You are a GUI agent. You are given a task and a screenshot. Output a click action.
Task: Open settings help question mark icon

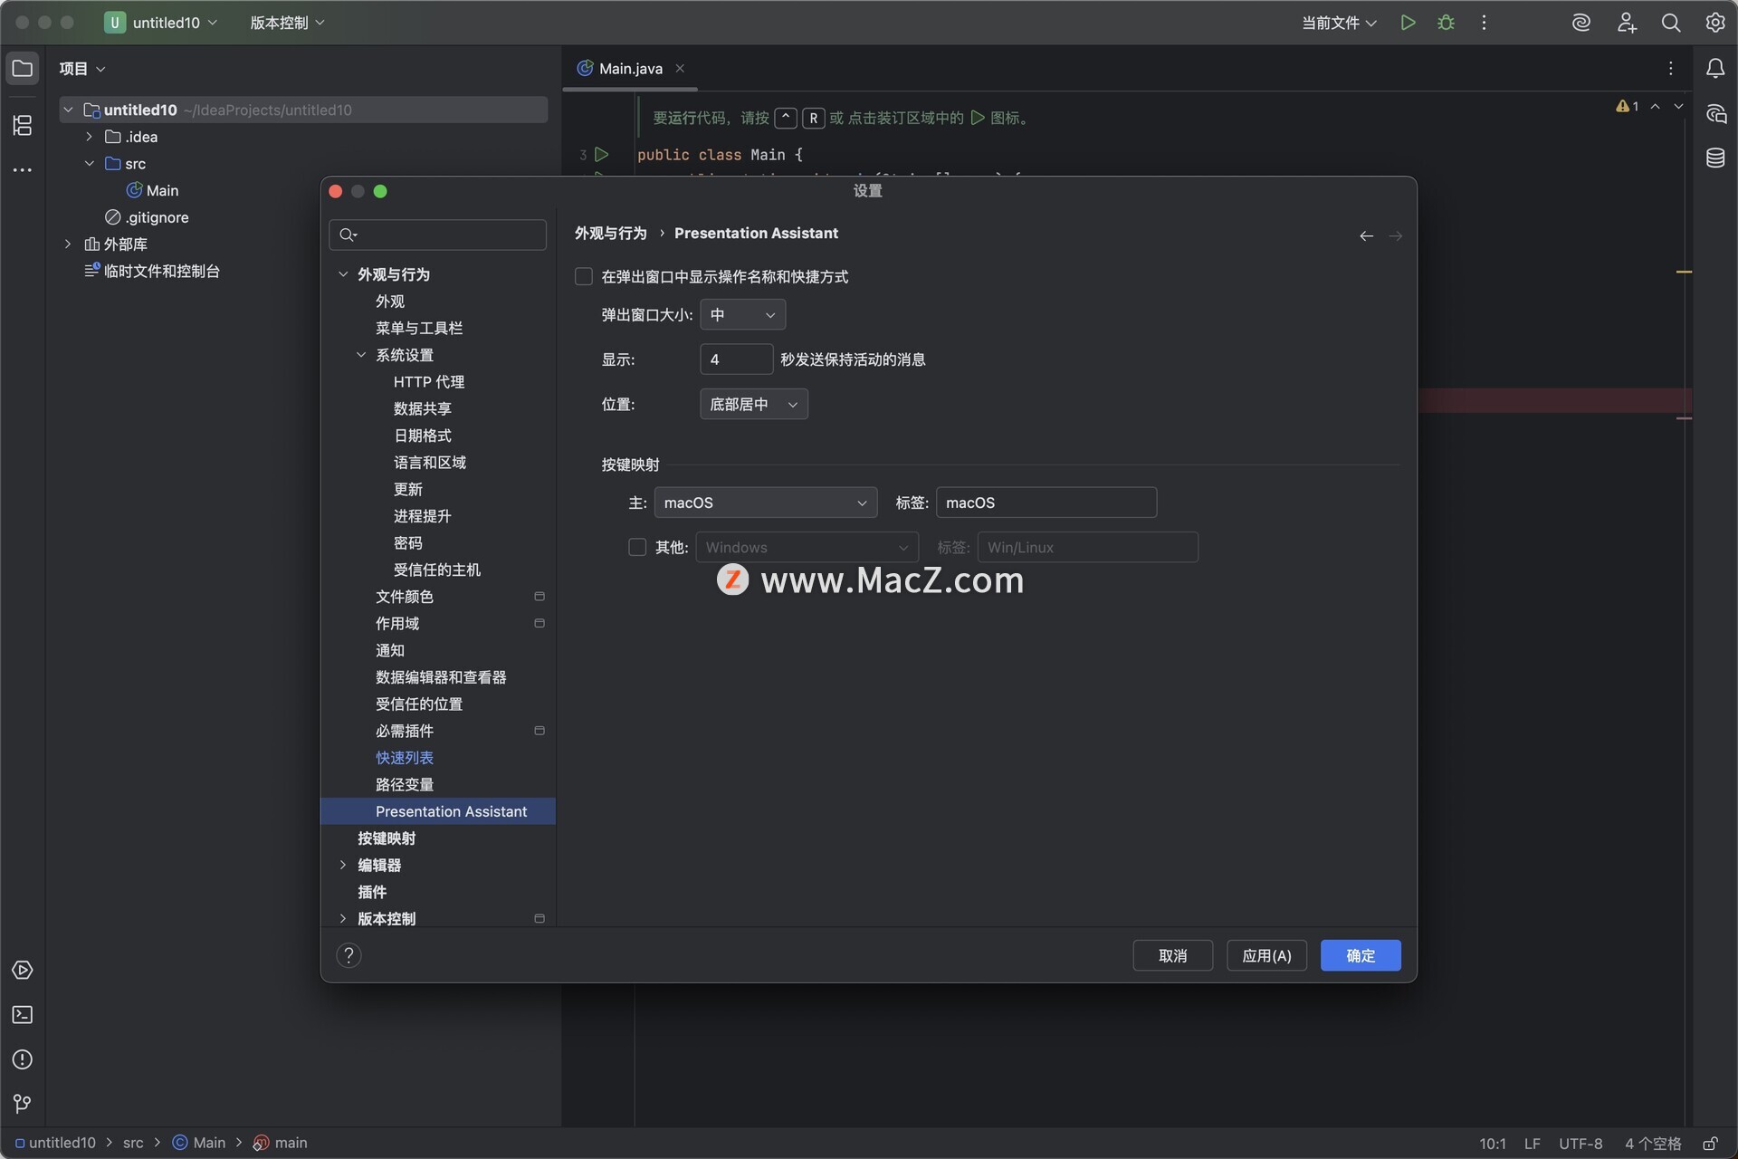click(349, 955)
